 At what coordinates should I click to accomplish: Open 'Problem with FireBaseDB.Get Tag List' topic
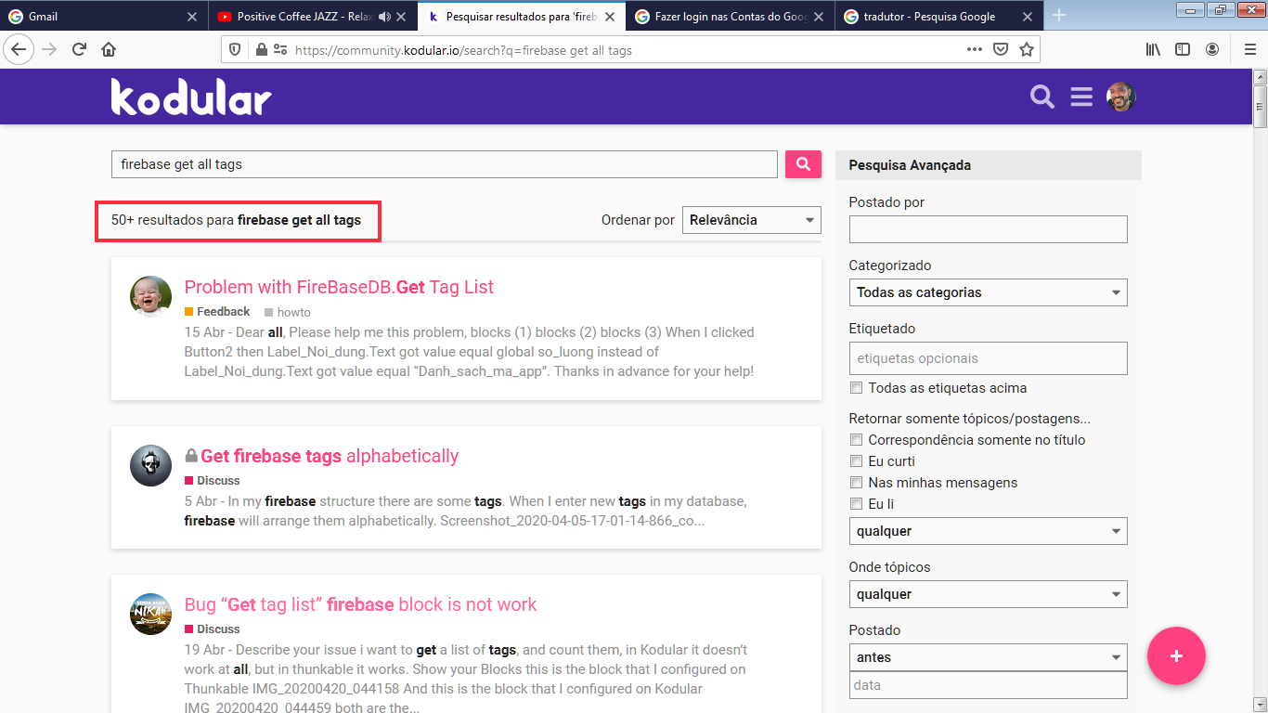339,287
